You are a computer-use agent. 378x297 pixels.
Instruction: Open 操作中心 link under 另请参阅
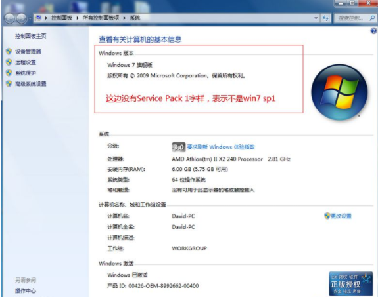pos(26,291)
